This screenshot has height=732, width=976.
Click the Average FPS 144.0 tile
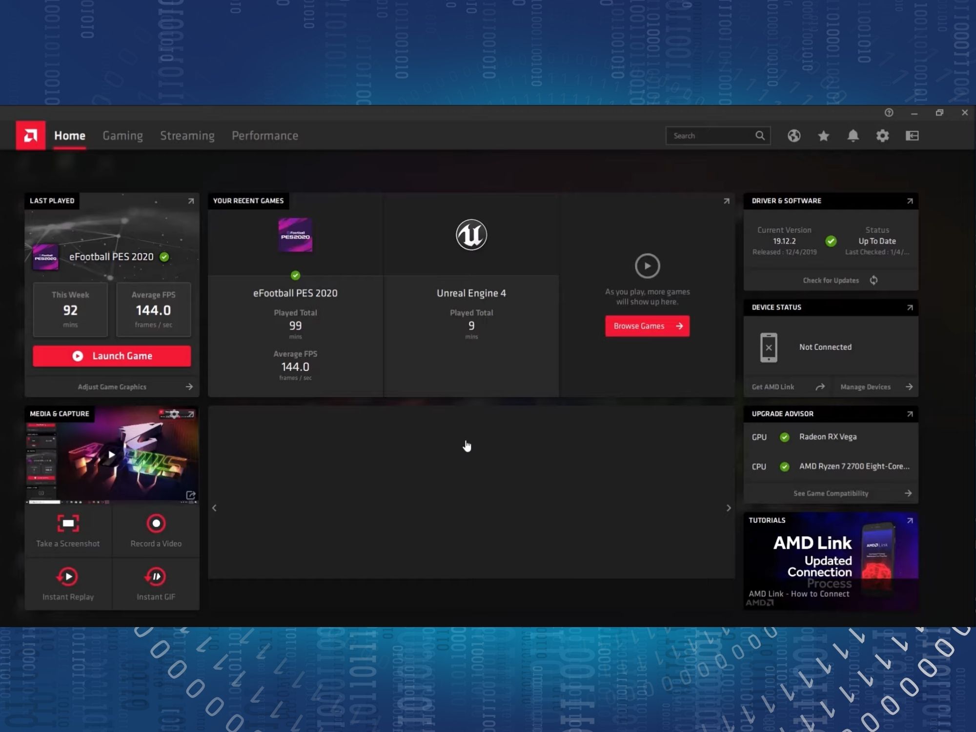[x=153, y=310]
